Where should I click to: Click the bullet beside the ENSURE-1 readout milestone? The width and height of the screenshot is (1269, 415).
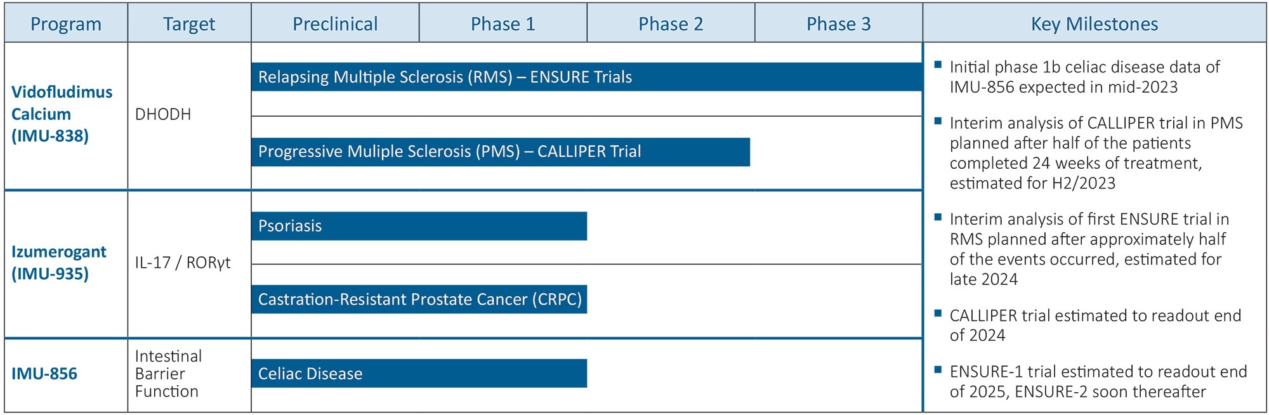tap(938, 369)
